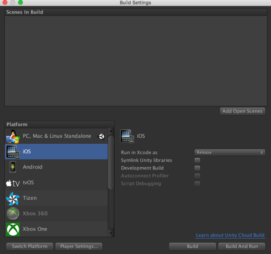The height and width of the screenshot is (254, 271).
Task: Tick the Development Build checkbox
Action: click(197, 168)
